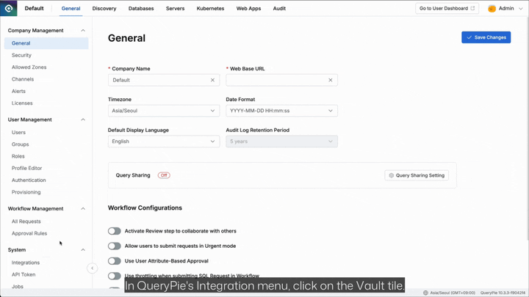
Task: Toggle Use User Attribute-Based Approval
Action: (x=115, y=261)
